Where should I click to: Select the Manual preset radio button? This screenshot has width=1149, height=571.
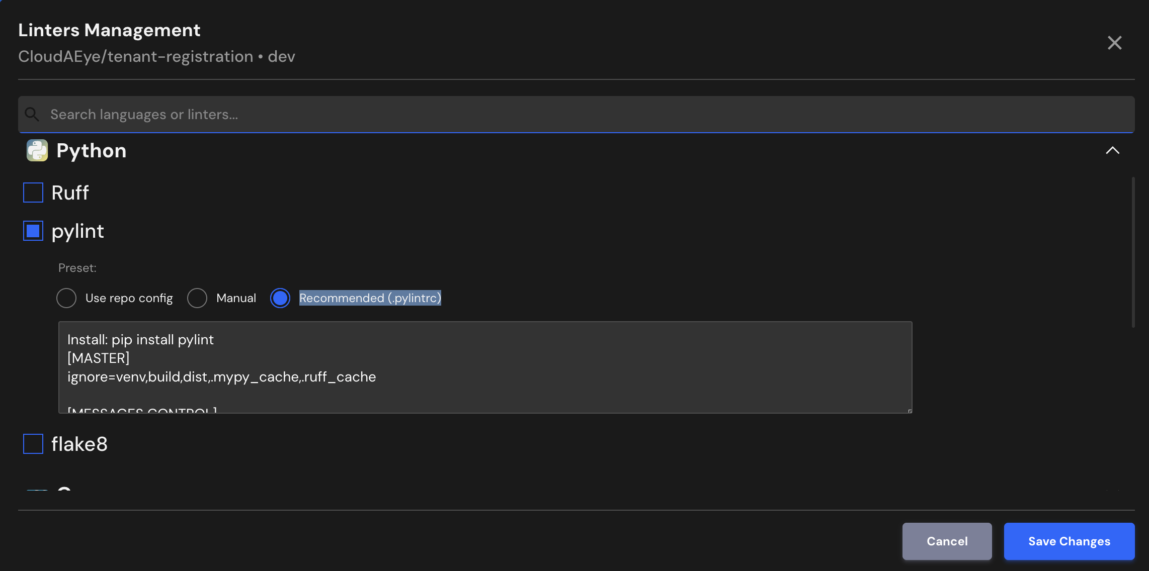click(197, 298)
